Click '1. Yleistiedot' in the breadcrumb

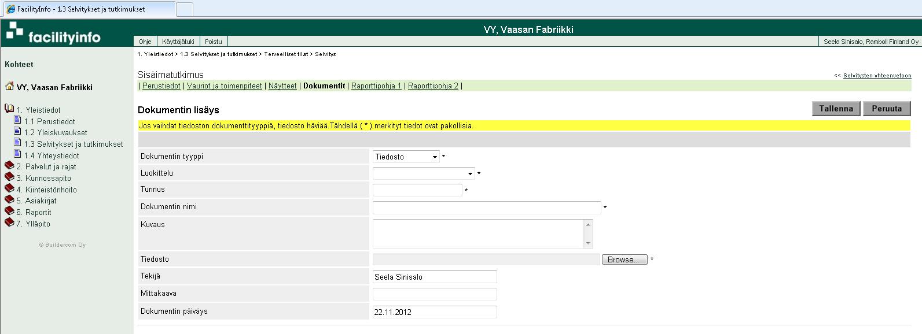(155, 54)
